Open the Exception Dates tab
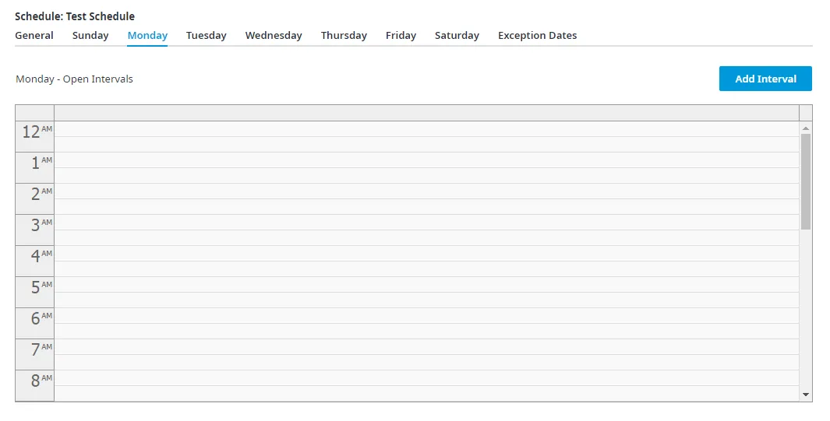This screenshot has height=421, width=830. 537,35
